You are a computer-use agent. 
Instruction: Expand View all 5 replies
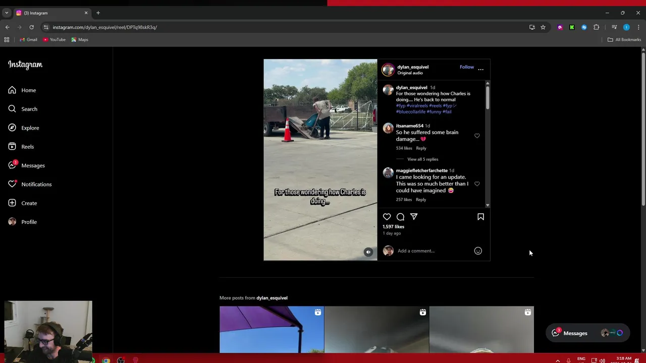(x=422, y=159)
